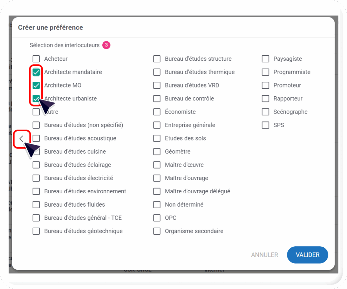This screenshot has height=289, width=347.
Task: Check the Scénographe checkbox
Action: pos(265,112)
